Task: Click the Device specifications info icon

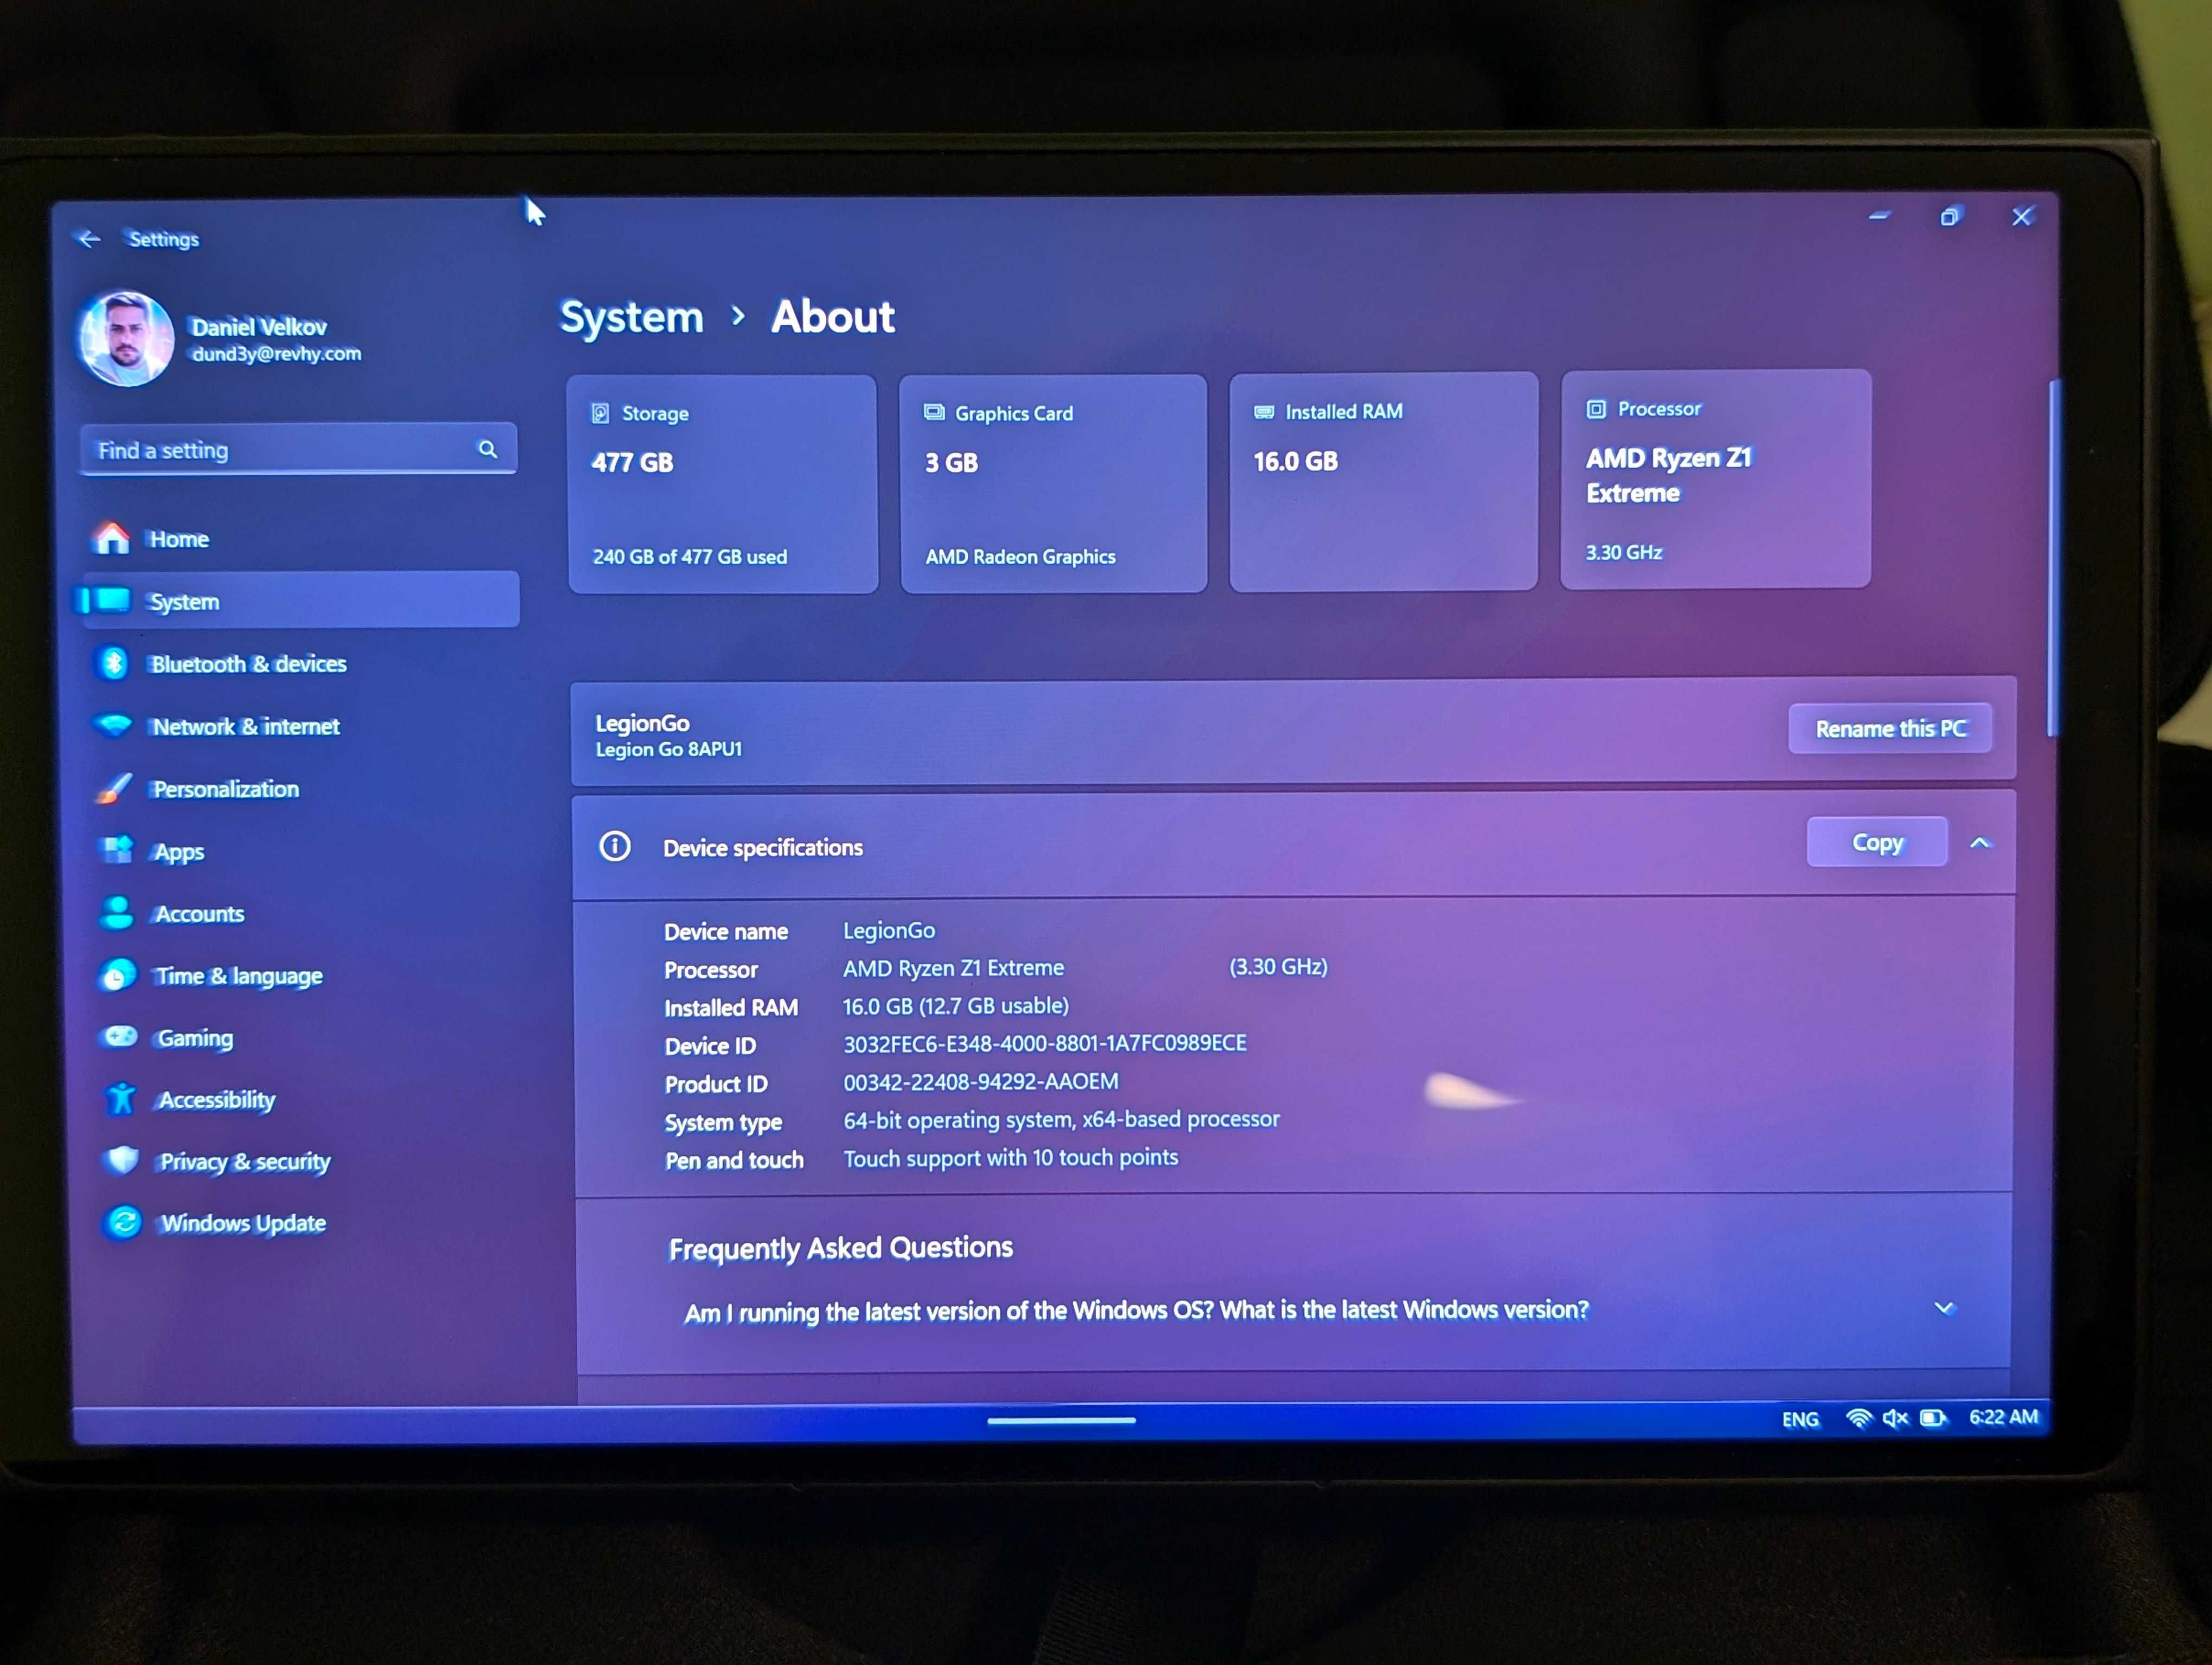Action: click(x=614, y=847)
